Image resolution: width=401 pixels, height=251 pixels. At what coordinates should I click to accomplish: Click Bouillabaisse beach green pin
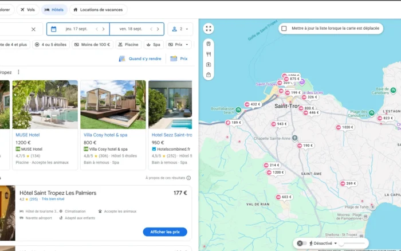[x=238, y=110]
